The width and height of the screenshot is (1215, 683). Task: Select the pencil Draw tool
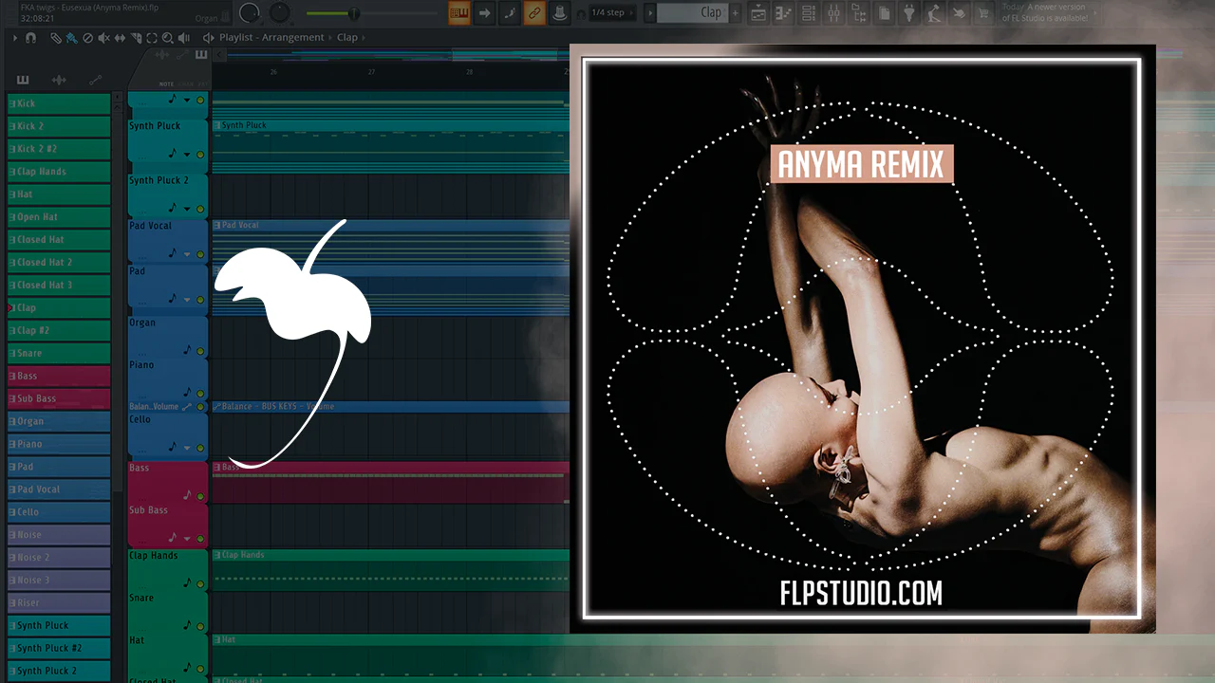click(x=56, y=38)
